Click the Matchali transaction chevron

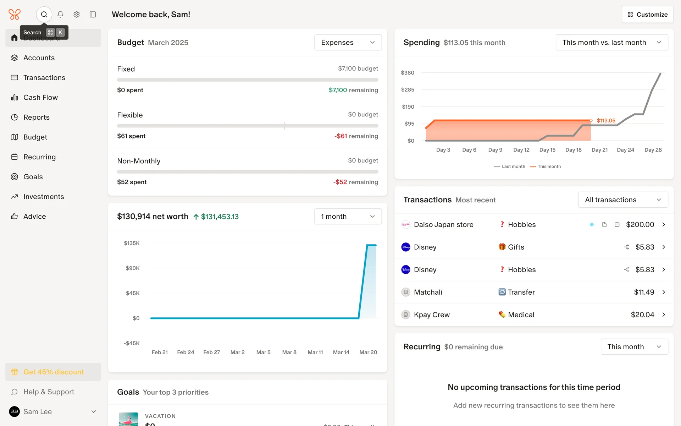[x=664, y=292]
